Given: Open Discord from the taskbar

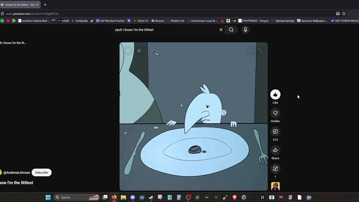Looking at the screenshot, I should 133,197.
